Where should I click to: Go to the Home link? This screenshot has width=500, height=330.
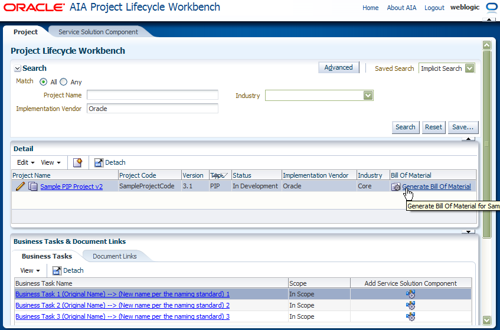[x=371, y=8]
